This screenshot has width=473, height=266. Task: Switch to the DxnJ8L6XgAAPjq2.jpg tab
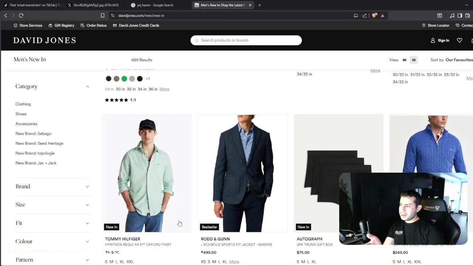(x=94, y=5)
